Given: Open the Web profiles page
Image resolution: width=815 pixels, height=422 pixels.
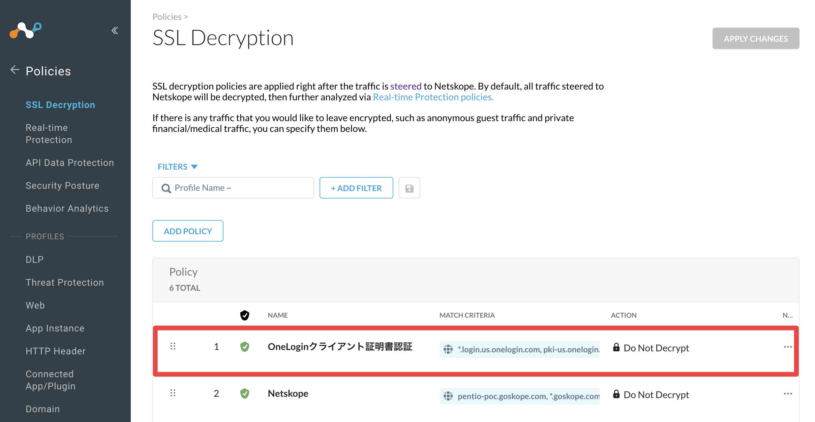Looking at the screenshot, I should [35, 306].
